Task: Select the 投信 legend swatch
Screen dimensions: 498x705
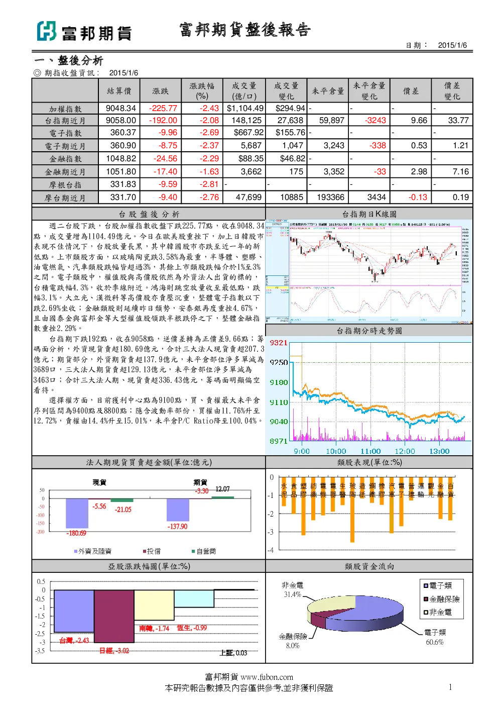Action: [145, 551]
